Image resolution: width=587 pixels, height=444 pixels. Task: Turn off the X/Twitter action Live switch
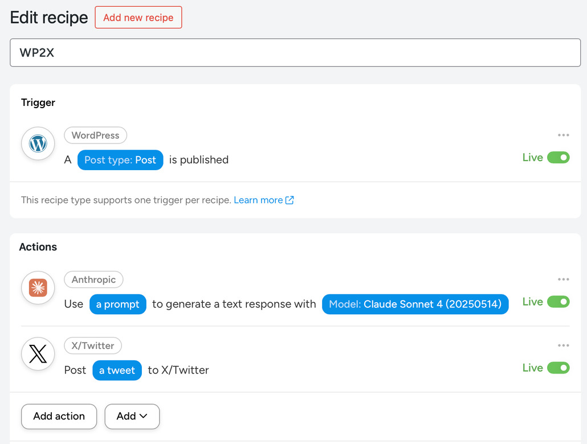pyautogui.click(x=558, y=368)
